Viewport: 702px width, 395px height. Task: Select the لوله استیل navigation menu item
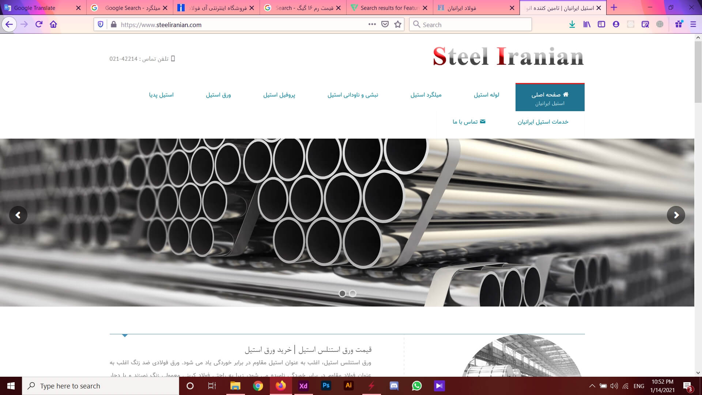[x=486, y=95]
